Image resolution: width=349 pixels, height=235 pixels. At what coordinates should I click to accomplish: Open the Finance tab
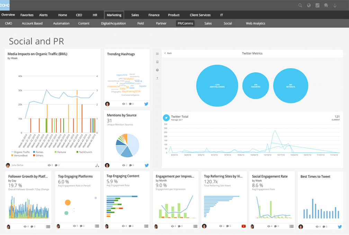click(154, 15)
